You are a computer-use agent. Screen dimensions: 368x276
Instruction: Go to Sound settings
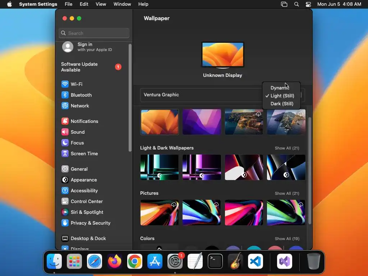pos(73,132)
